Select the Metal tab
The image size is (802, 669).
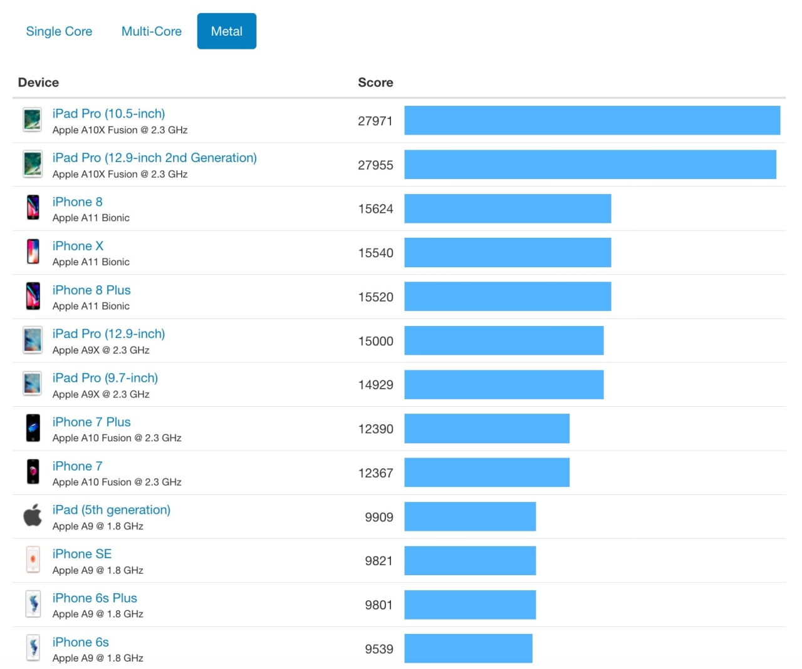tap(226, 31)
